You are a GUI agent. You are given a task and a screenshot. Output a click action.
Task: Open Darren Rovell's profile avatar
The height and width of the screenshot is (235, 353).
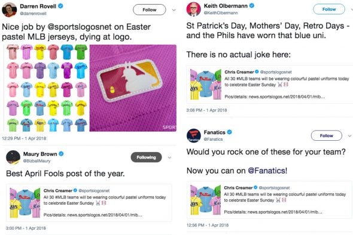click(x=10, y=10)
